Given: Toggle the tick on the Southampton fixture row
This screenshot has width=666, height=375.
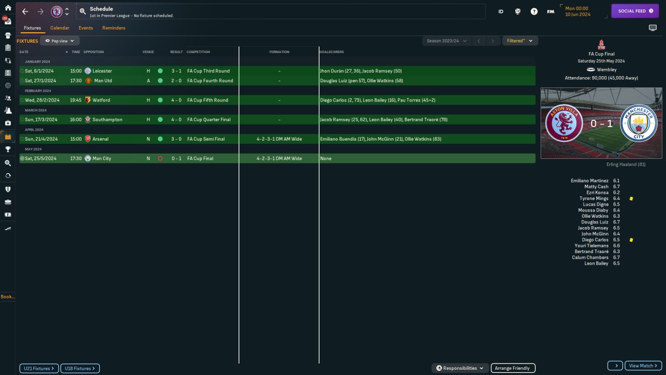Looking at the screenshot, I should point(22,120).
